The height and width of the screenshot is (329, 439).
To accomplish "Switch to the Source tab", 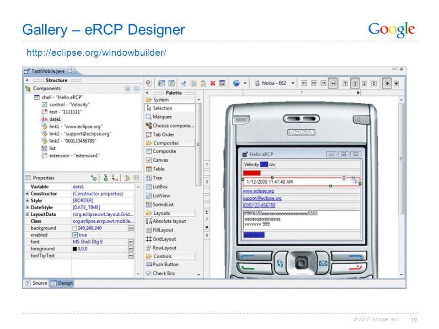I will tap(37, 283).
